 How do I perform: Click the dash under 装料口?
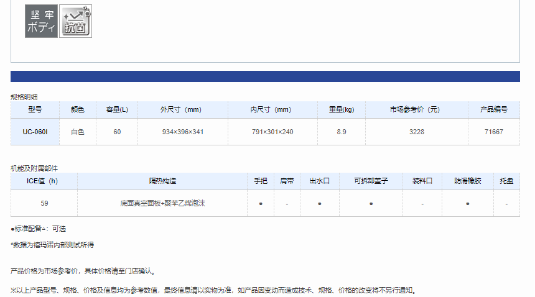[422, 204]
